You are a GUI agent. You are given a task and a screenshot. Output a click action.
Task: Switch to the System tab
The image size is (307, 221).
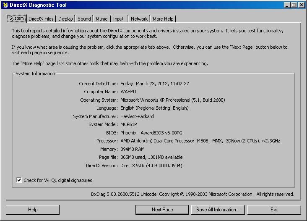[16, 18]
